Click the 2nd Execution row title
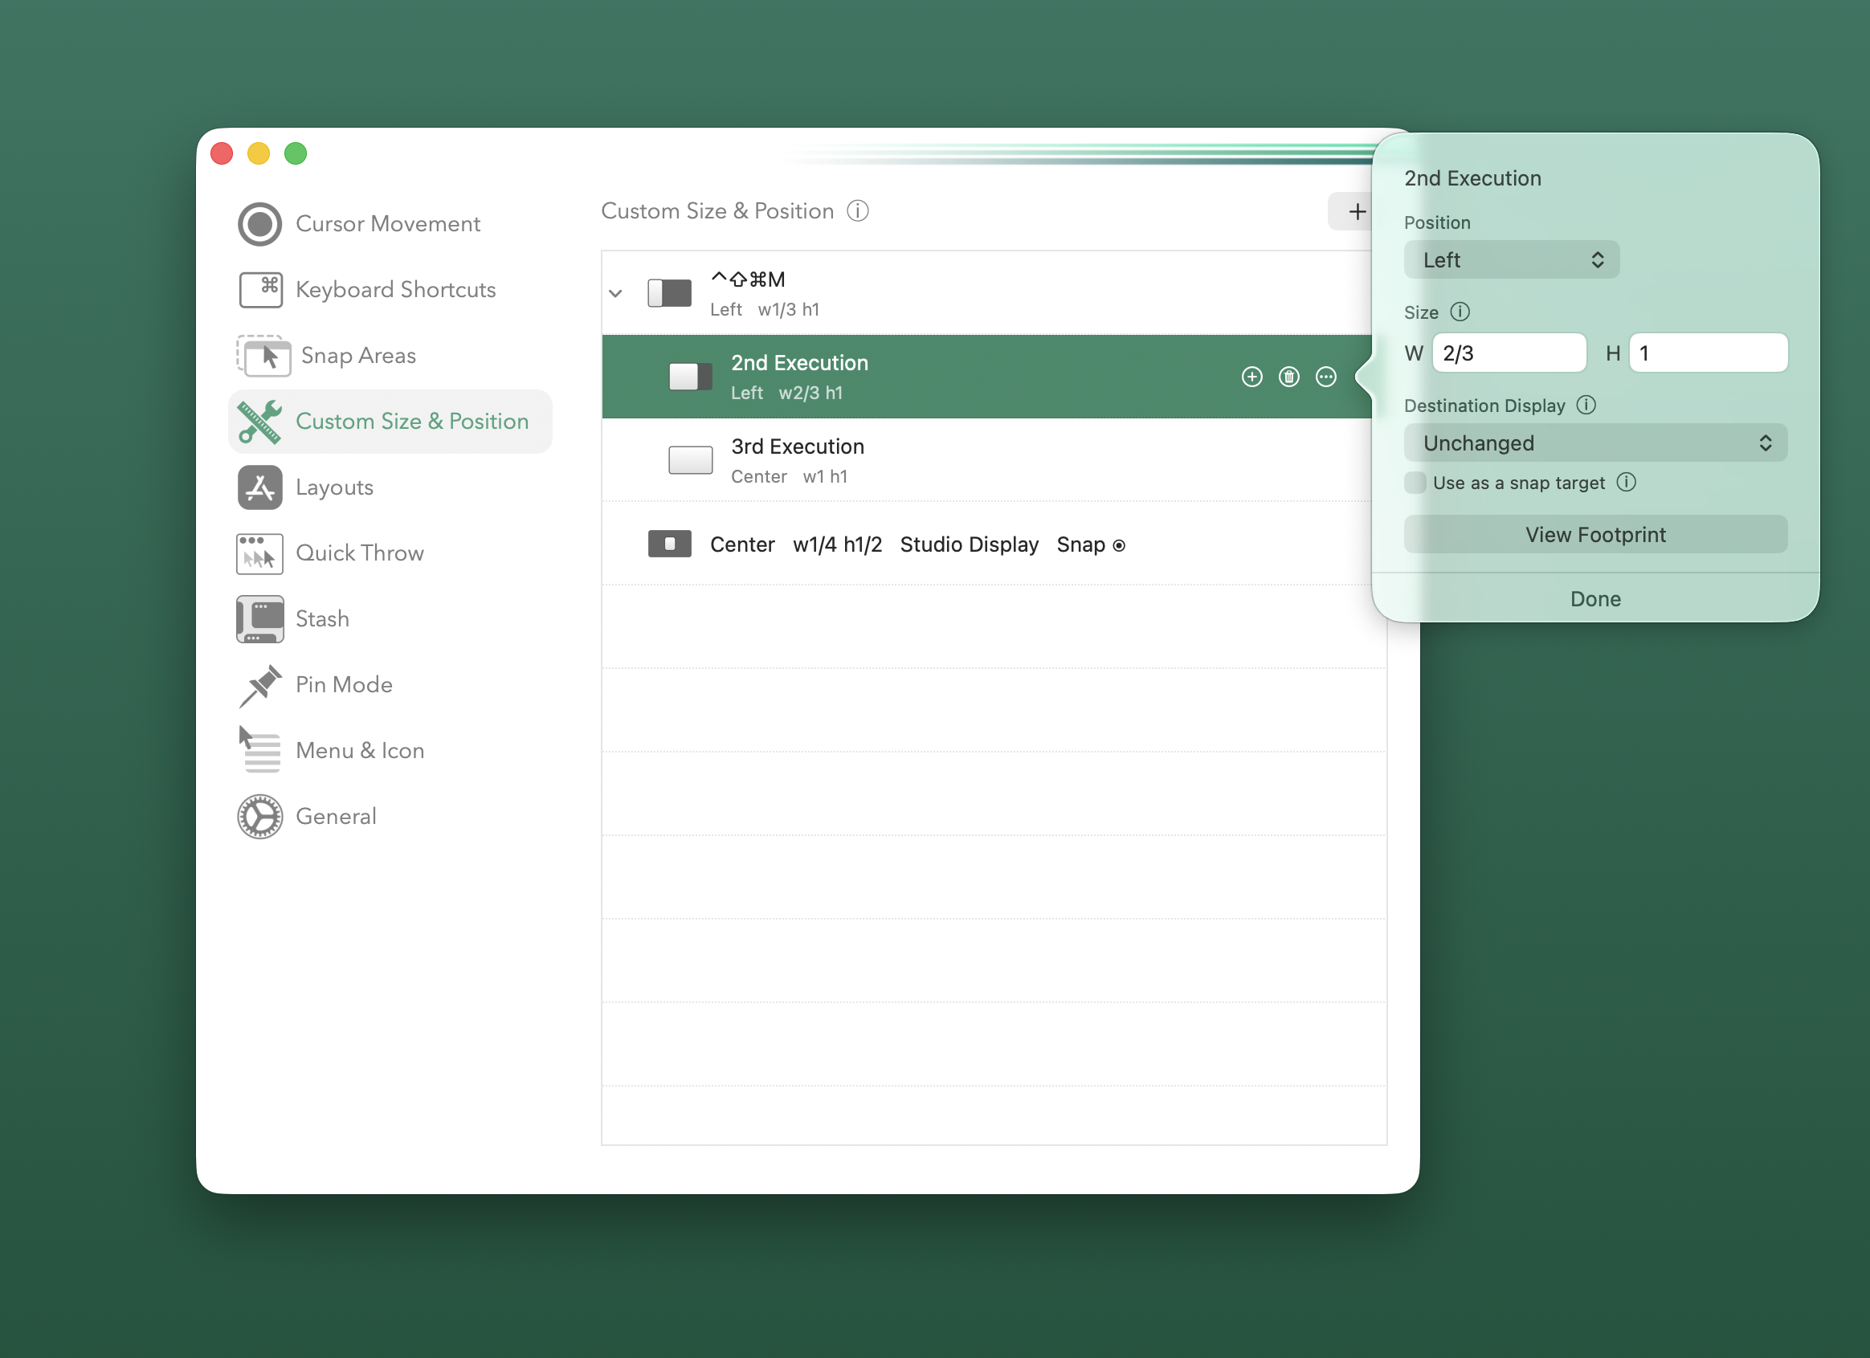The width and height of the screenshot is (1870, 1358). click(x=799, y=363)
